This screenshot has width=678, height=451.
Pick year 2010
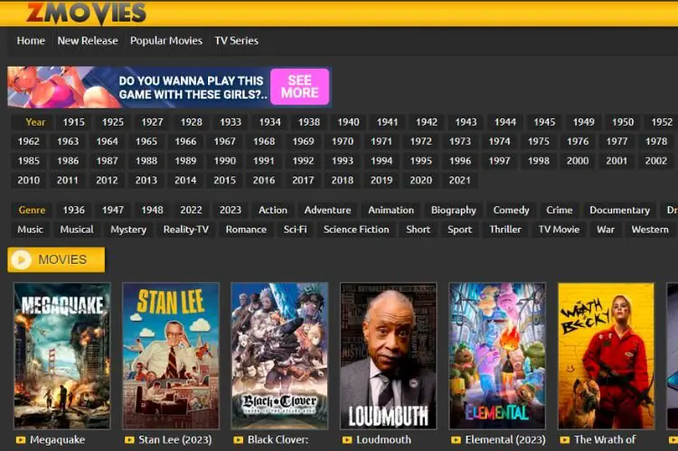pyautogui.click(x=29, y=181)
